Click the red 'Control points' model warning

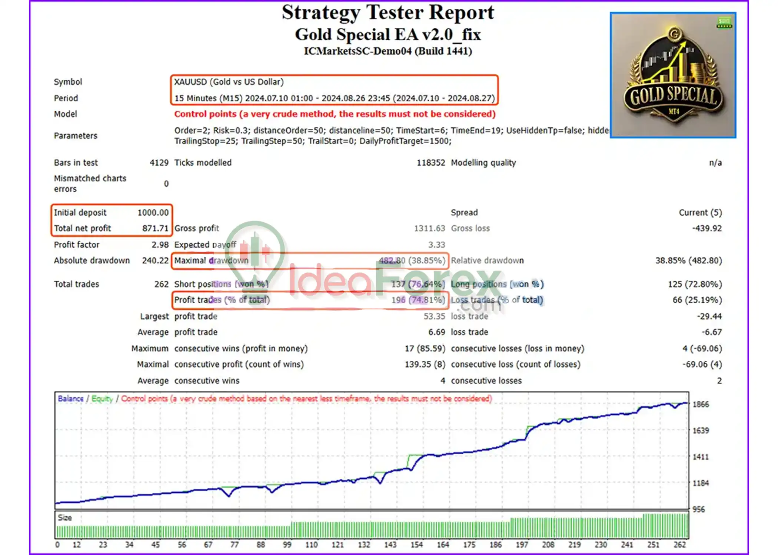335,114
